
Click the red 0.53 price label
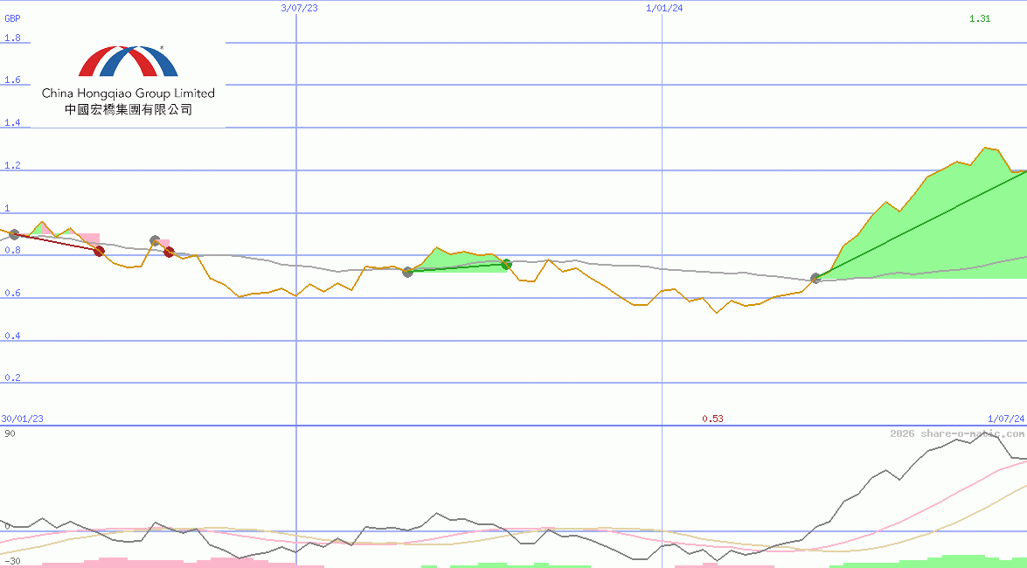pyautogui.click(x=713, y=419)
